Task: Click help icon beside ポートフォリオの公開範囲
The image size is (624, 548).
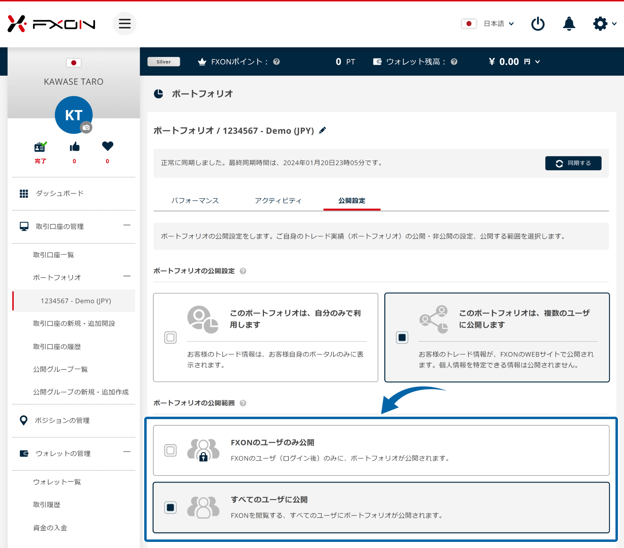Action: (243, 403)
